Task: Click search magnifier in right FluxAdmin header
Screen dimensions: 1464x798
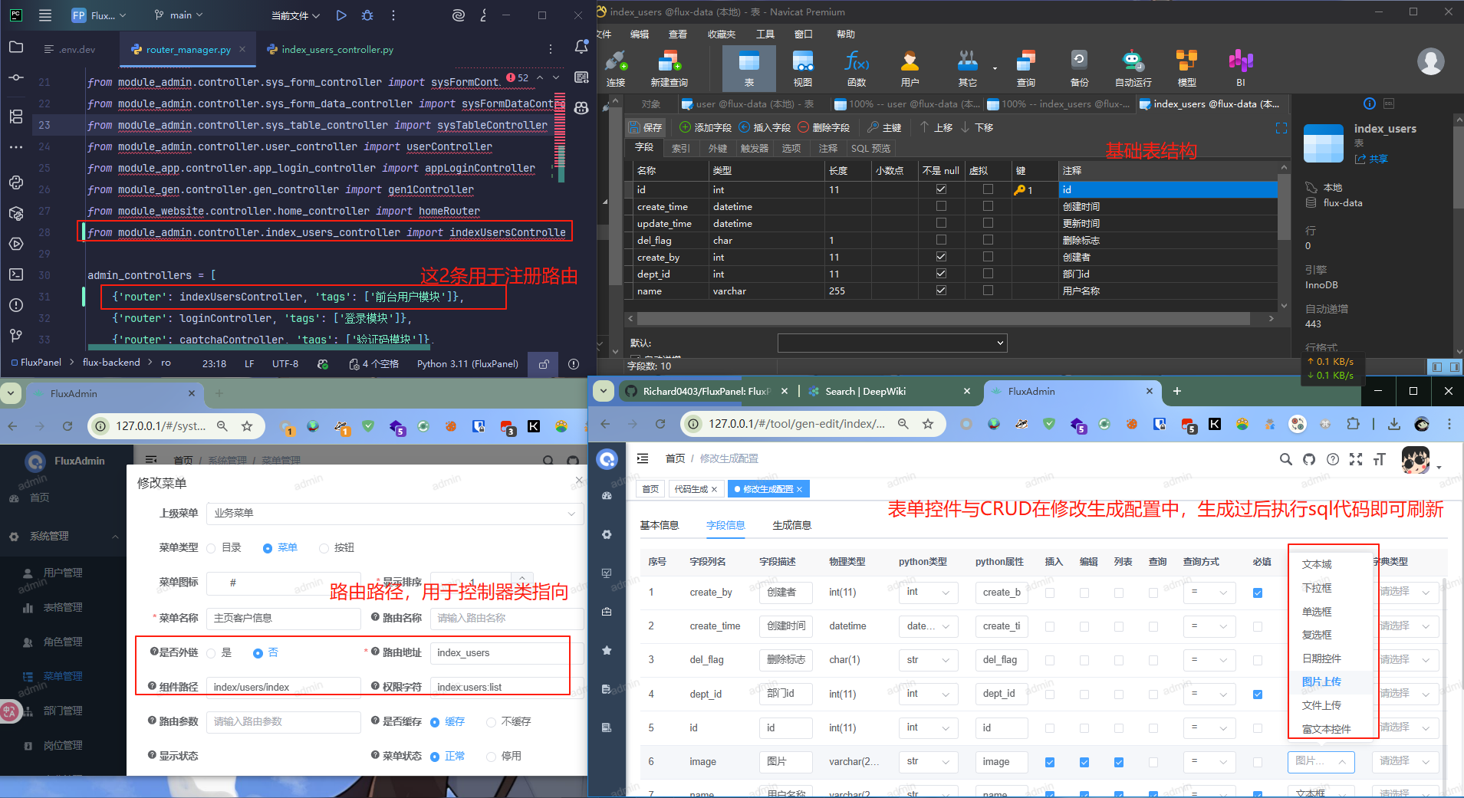Action: pos(1285,459)
